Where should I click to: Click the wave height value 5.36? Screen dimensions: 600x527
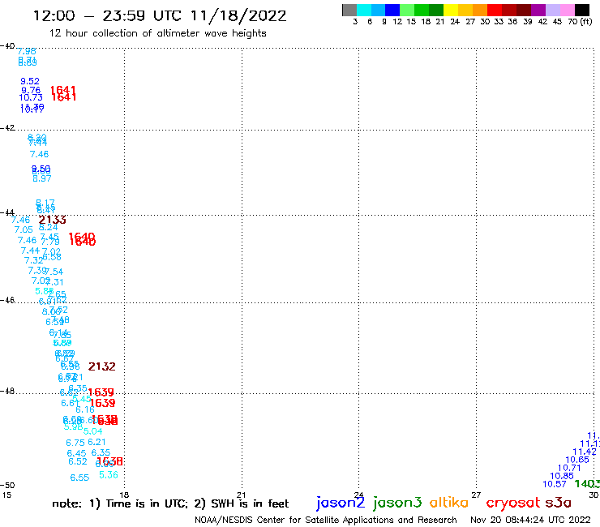[109, 475]
